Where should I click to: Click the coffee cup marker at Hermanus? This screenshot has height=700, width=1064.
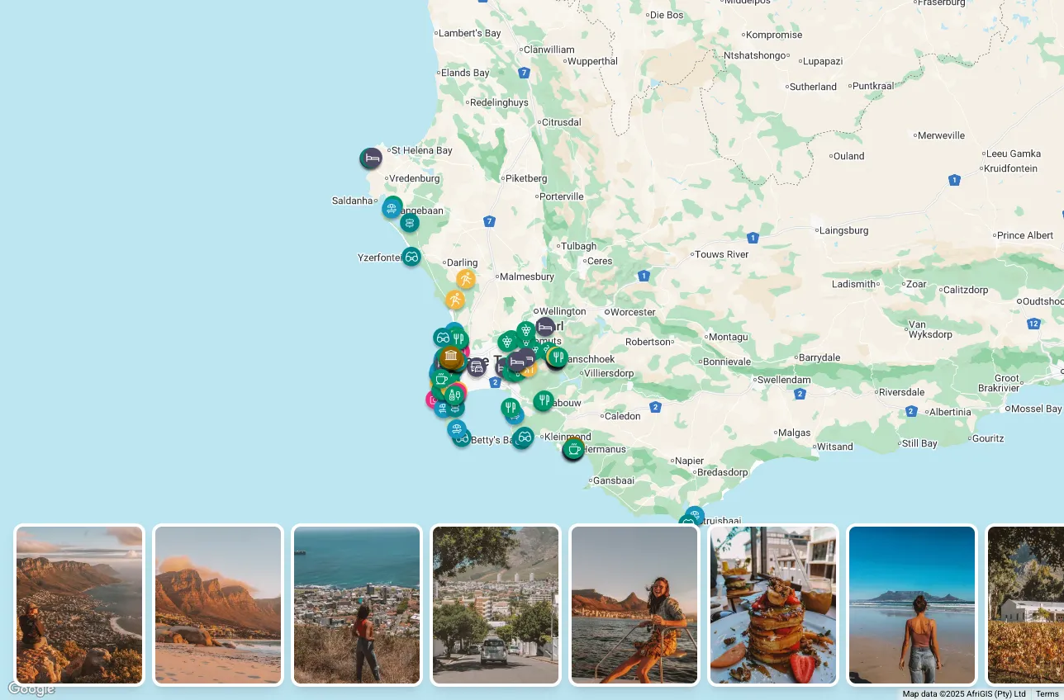574,449
